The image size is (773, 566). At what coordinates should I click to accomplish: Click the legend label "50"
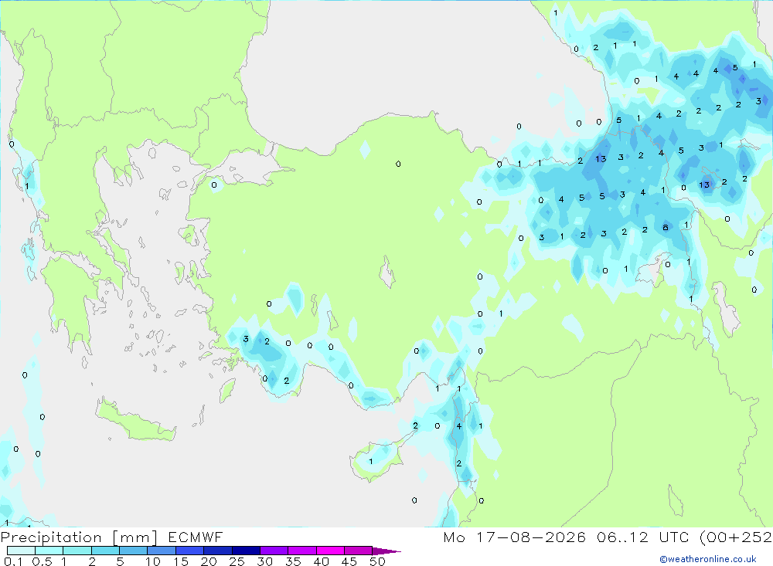(x=378, y=561)
